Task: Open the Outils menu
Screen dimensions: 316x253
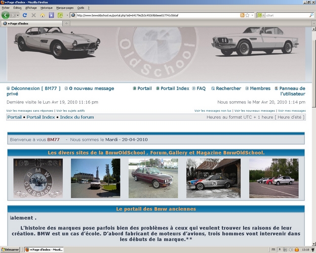Action: coord(80,8)
